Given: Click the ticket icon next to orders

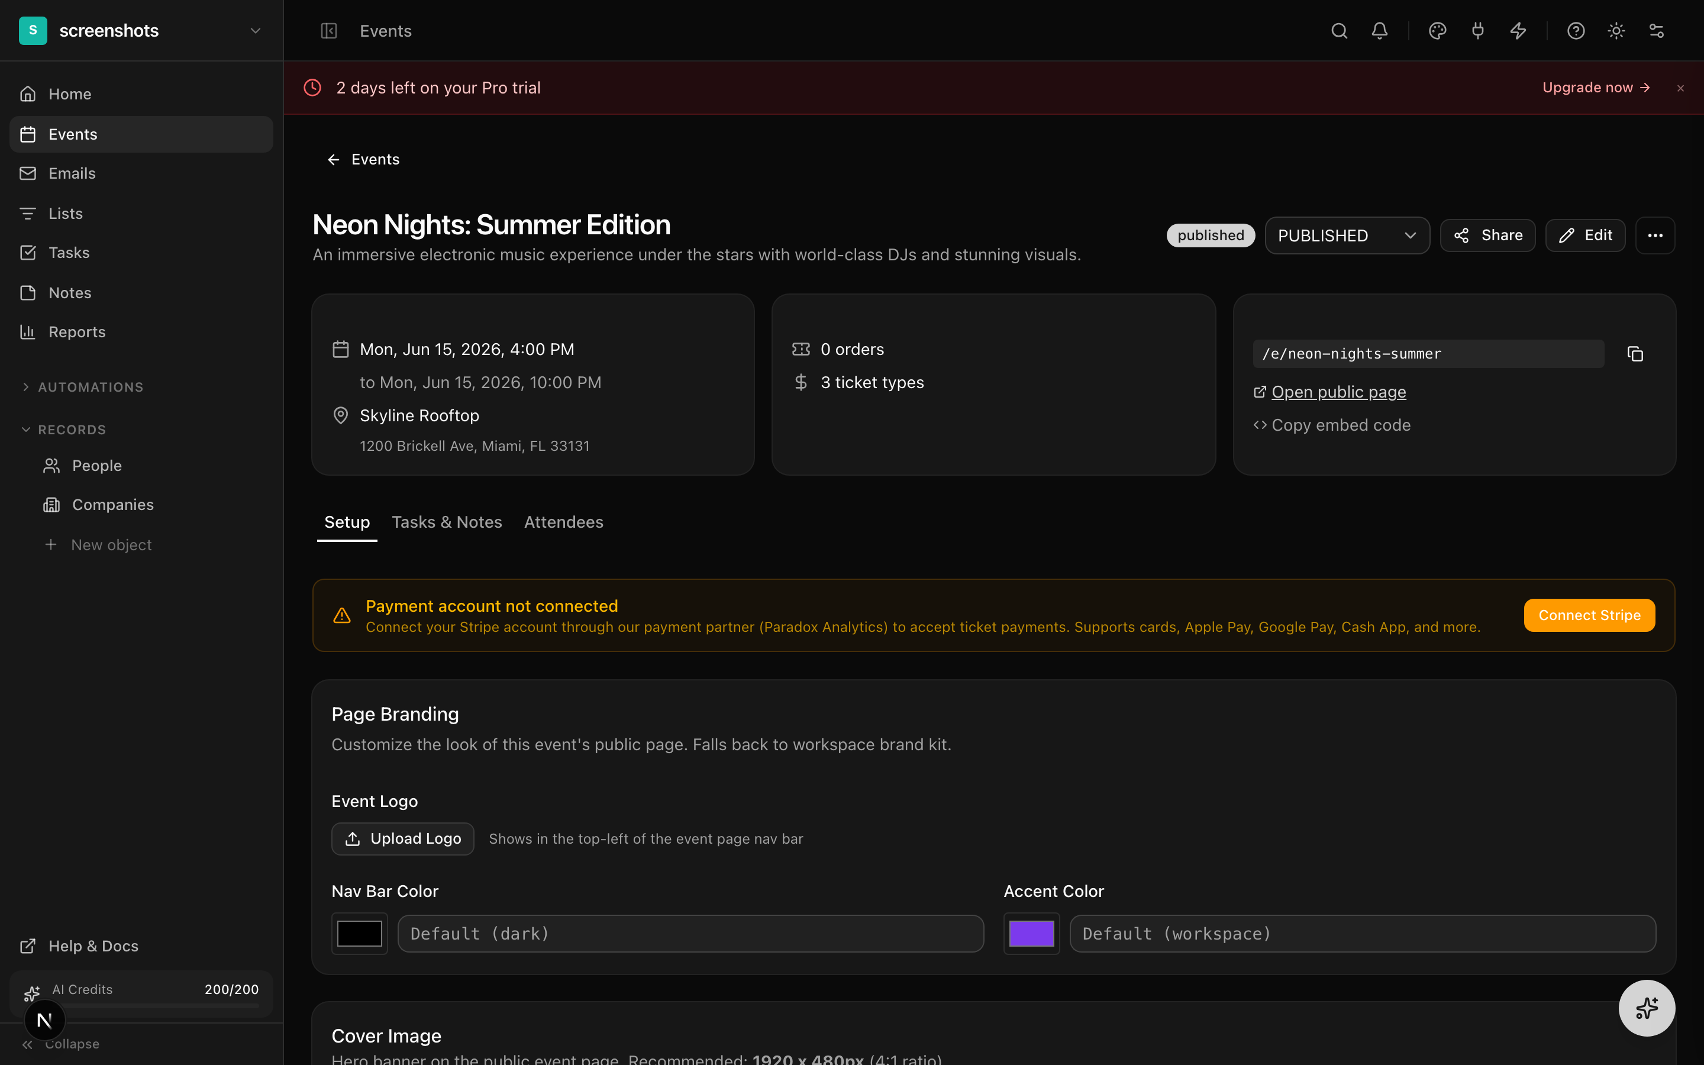Looking at the screenshot, I should 801,349.
